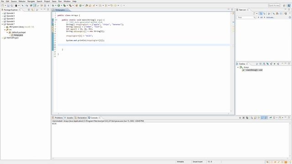Click the New Task icon in Task List
Screen dimensions: 292x164
[254, 13]
